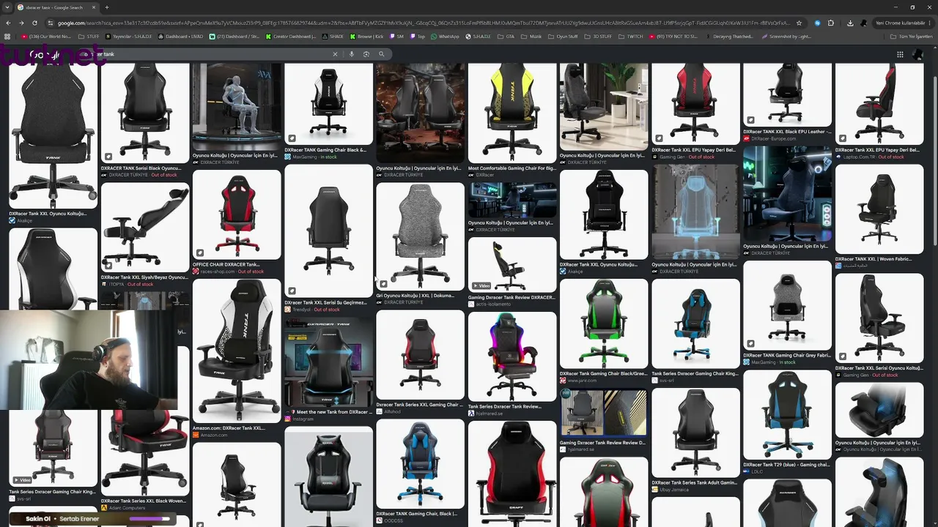This screenshot has height=527, width=938.
Task: Open the Tüm Yer İşaretleri folder
Action: (x=912, y=36)
